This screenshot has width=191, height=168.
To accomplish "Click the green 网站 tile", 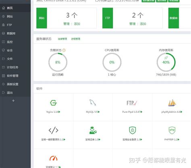I will click(42, 18).
